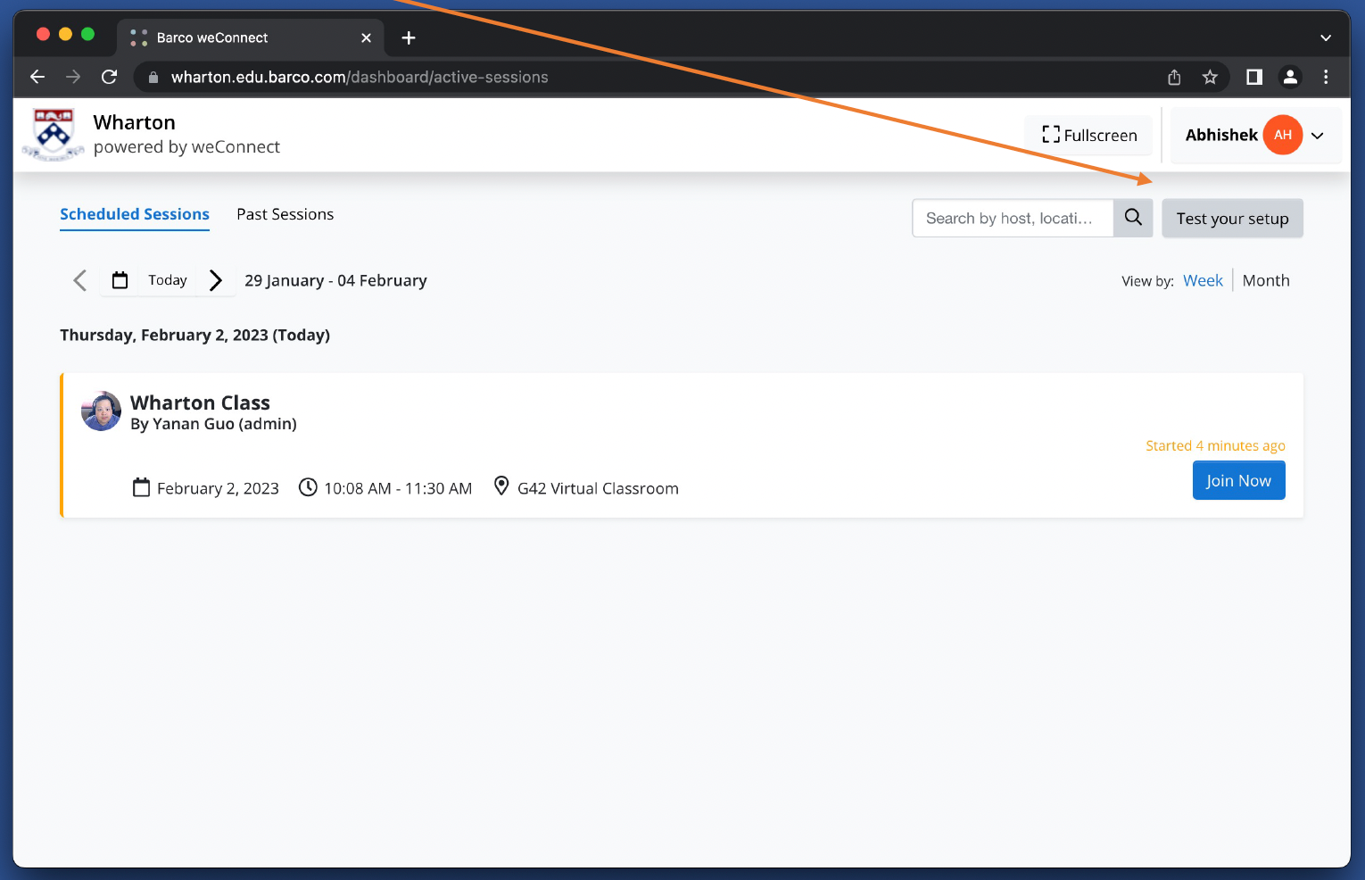
Task: Click the orange AH avatar
Action: [x=1283, y=135]
